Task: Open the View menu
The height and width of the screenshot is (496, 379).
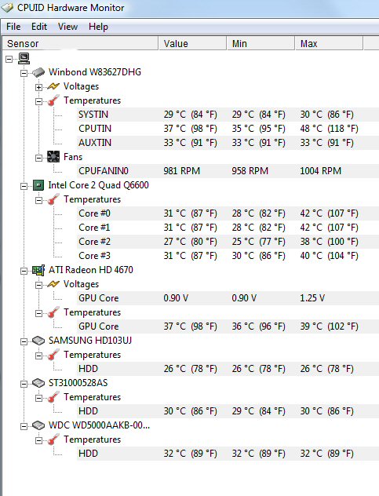Action: point(67,27)
